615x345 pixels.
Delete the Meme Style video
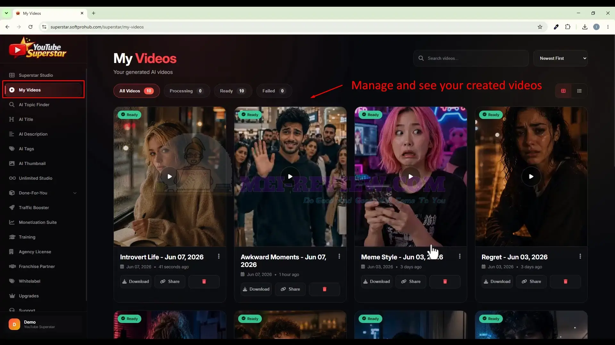click(x=445, y=281)
